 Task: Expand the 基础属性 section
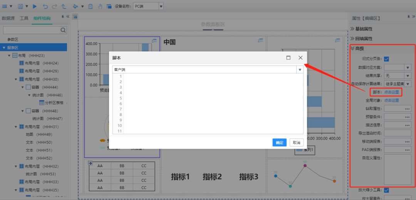point(364,29)
